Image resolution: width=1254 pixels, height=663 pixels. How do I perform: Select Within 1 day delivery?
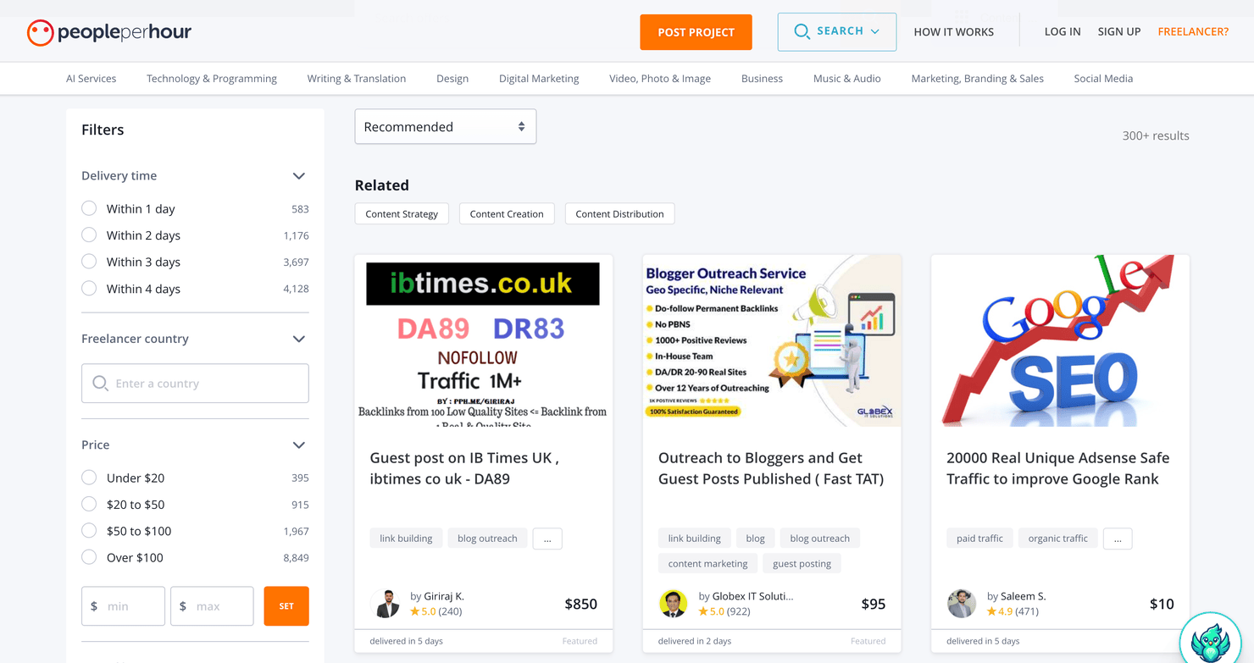[89, 208]
